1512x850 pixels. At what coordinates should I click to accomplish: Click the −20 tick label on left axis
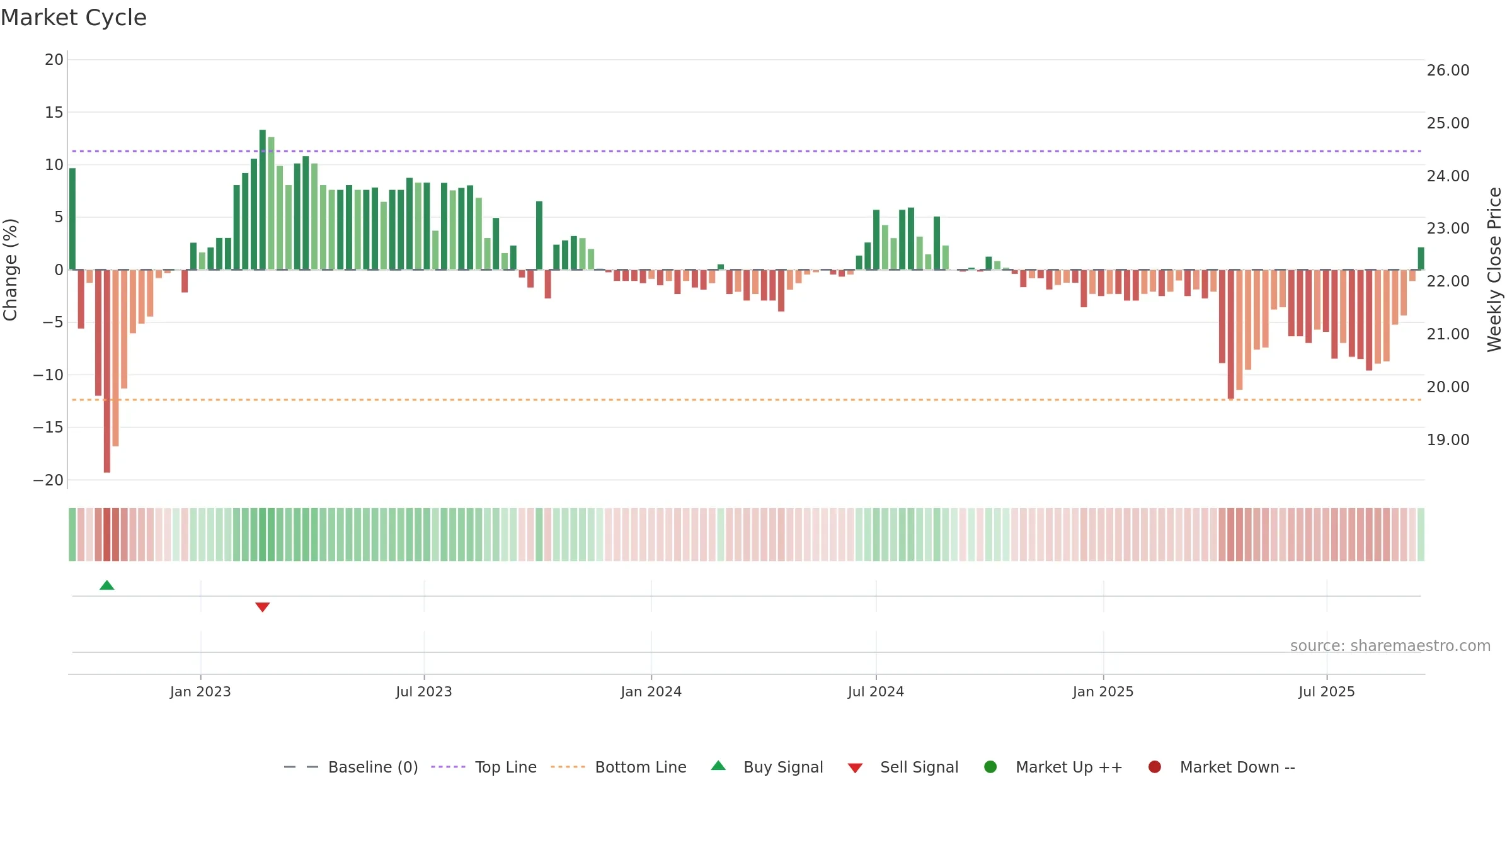pyautogui.click(x=49, y=480)
